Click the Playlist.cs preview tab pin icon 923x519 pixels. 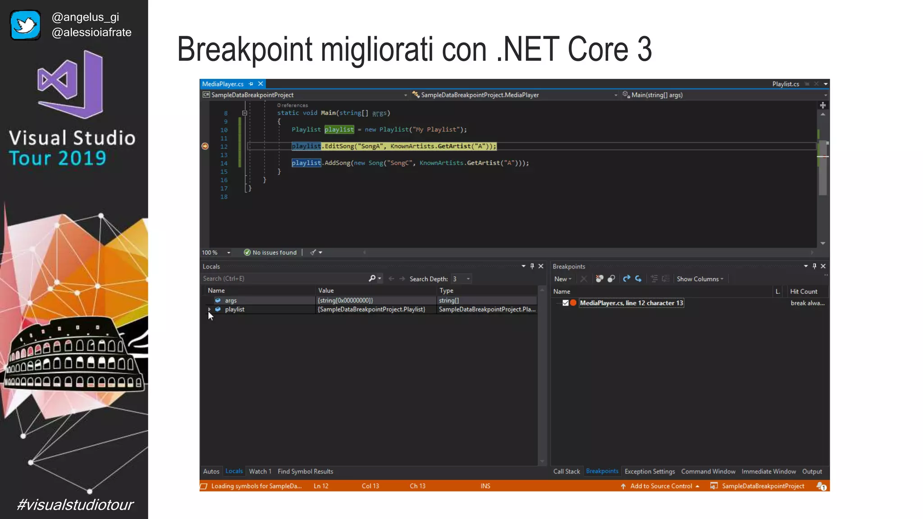click(807, 84)
